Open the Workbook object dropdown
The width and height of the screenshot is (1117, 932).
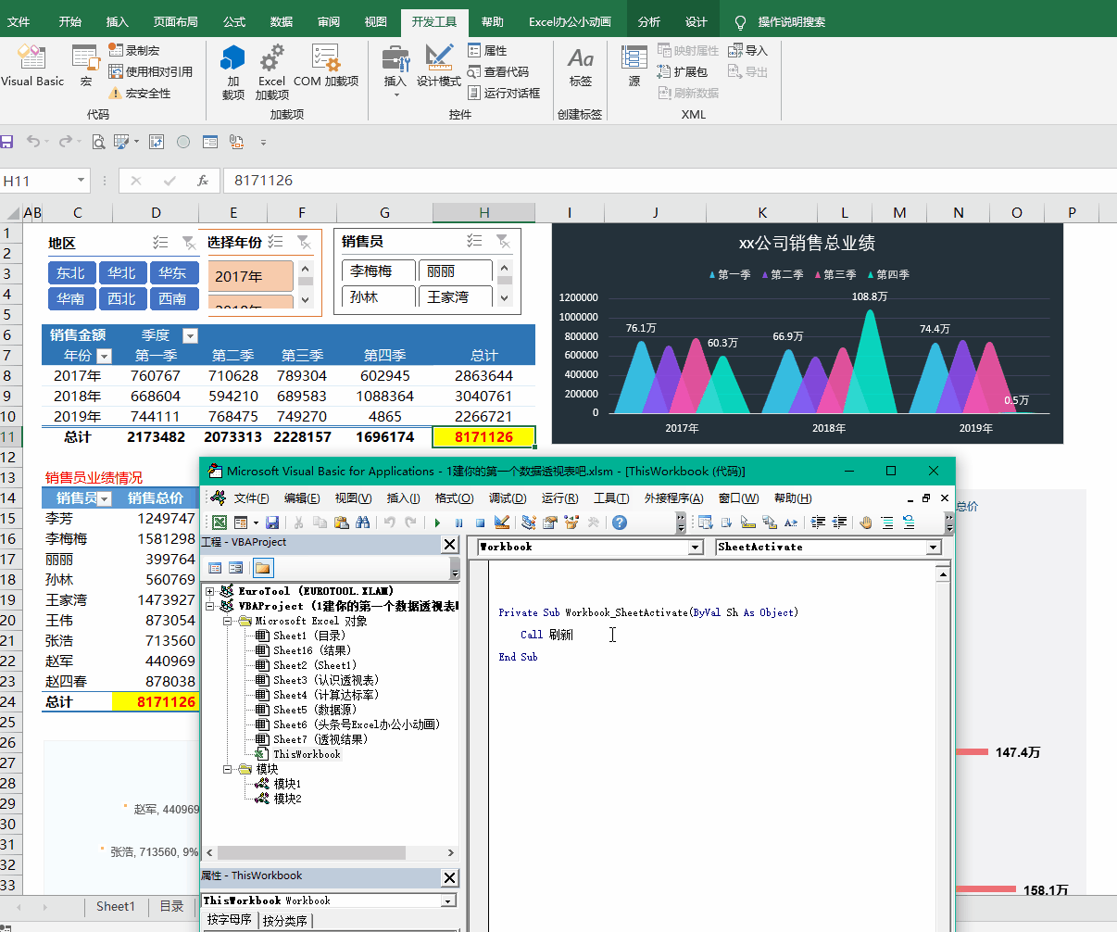[x=695, y=548]
